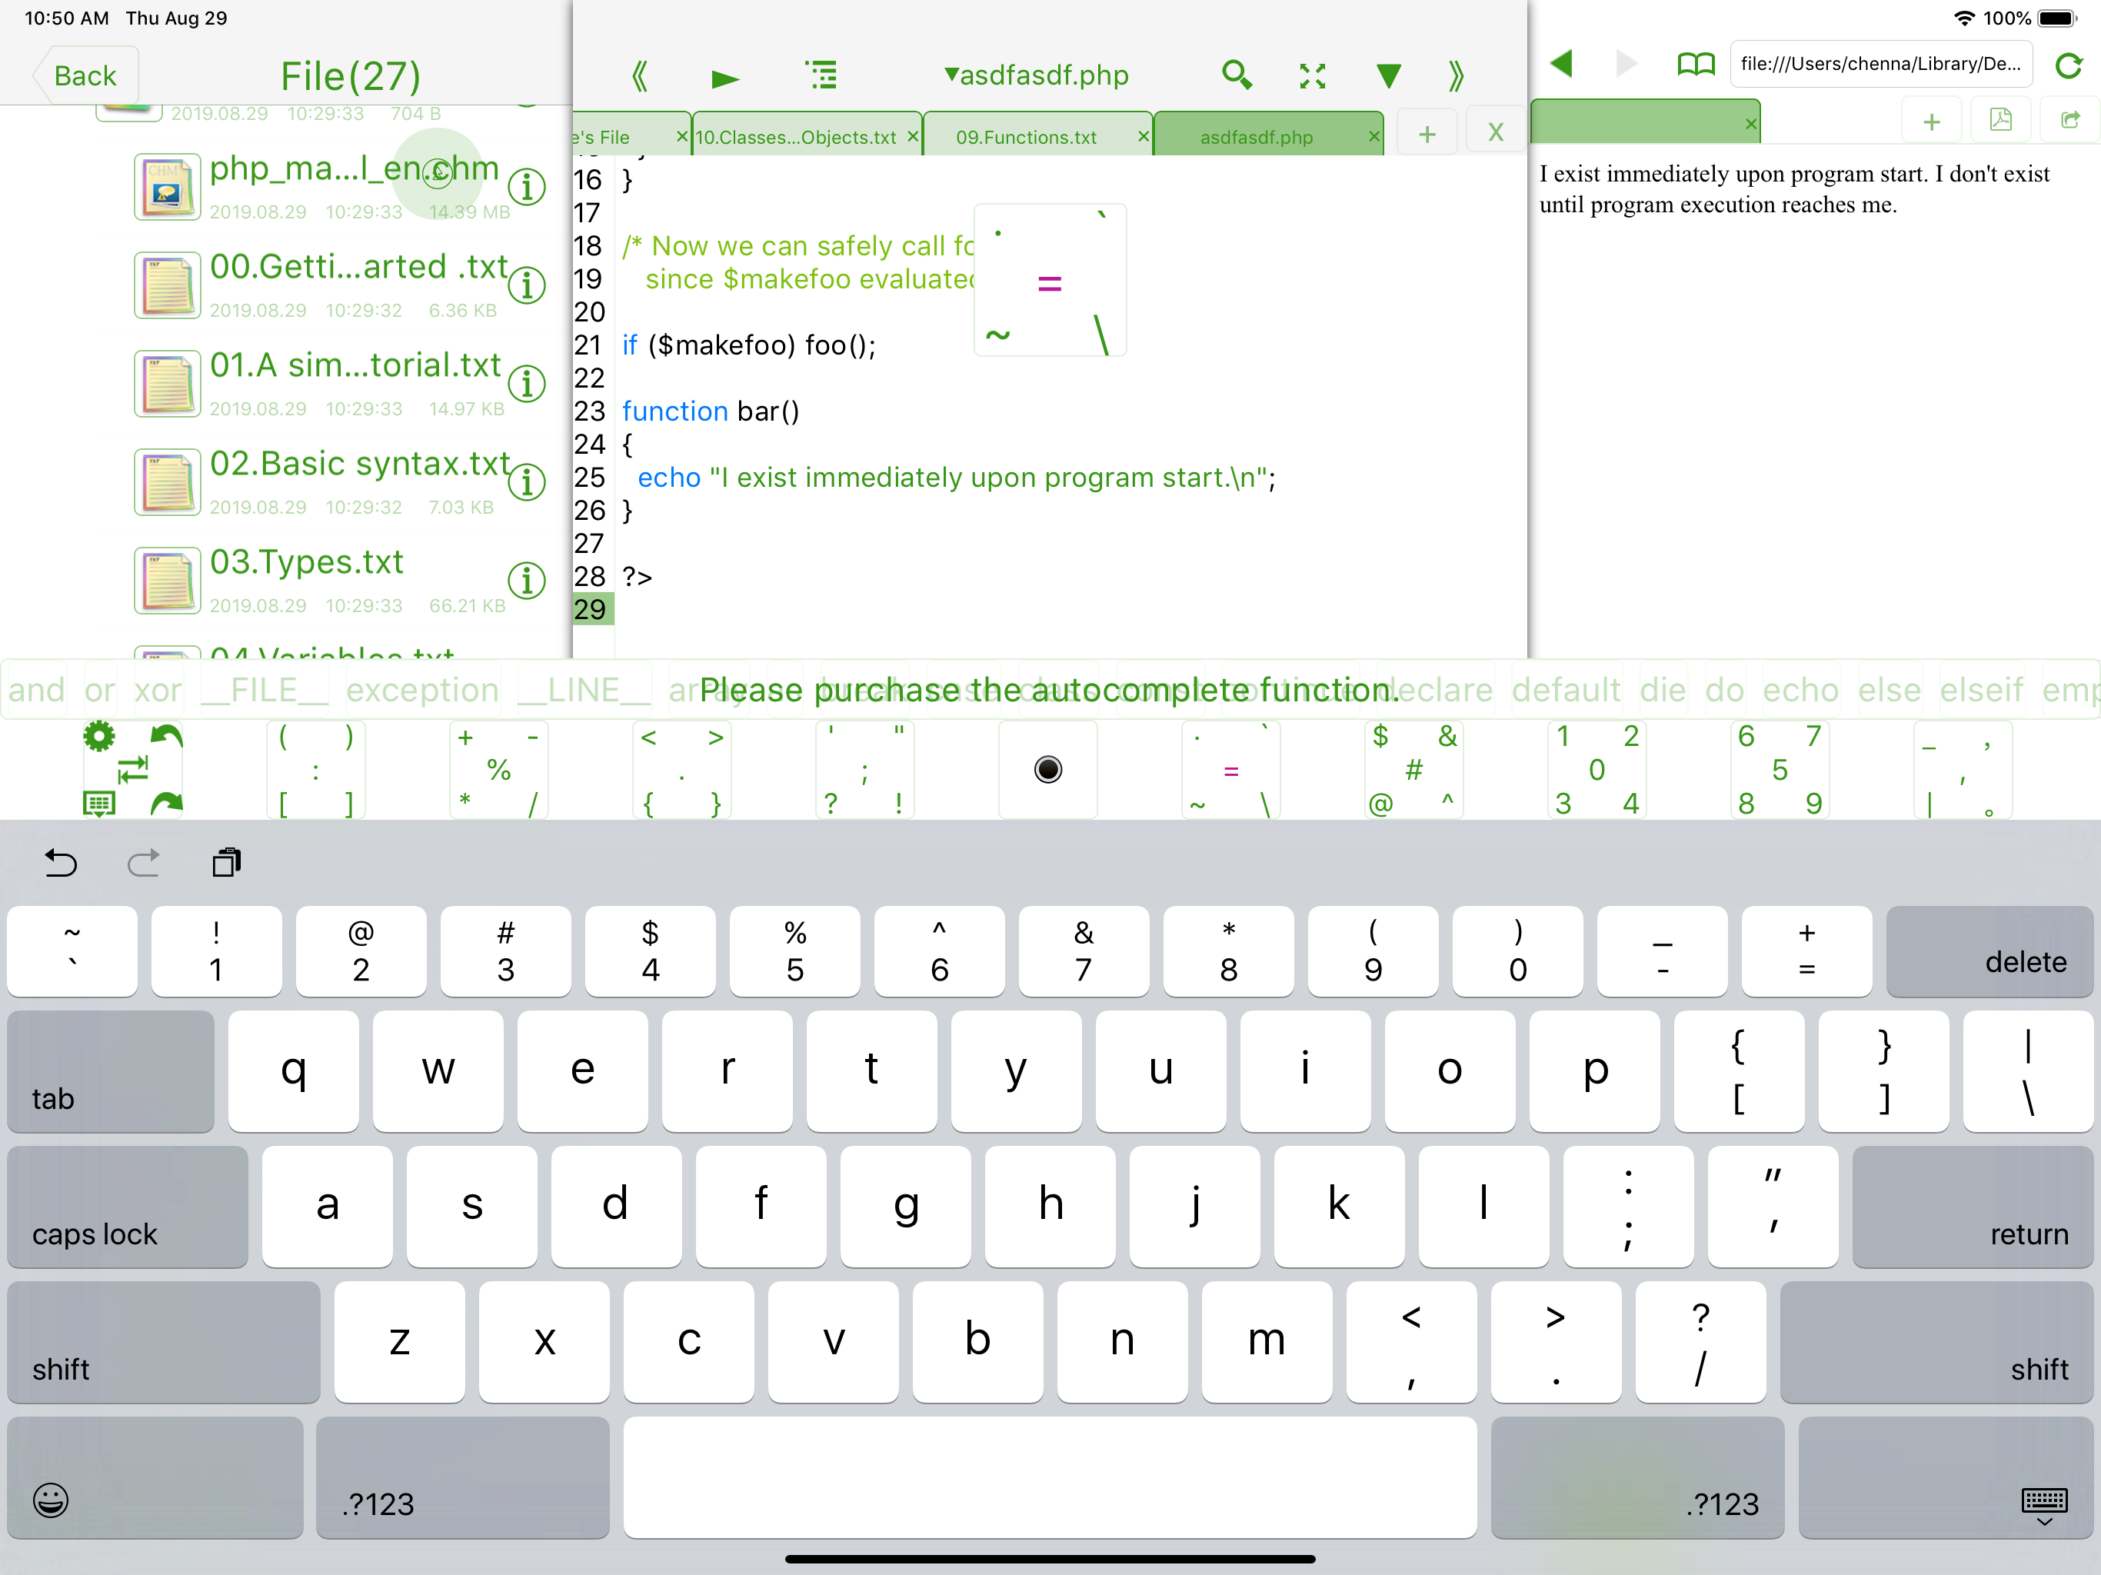The width and height of the screenshot is (2101, 1575).
Task: Tap the black joystick cursor control
Action: (x=1047, y=768)
